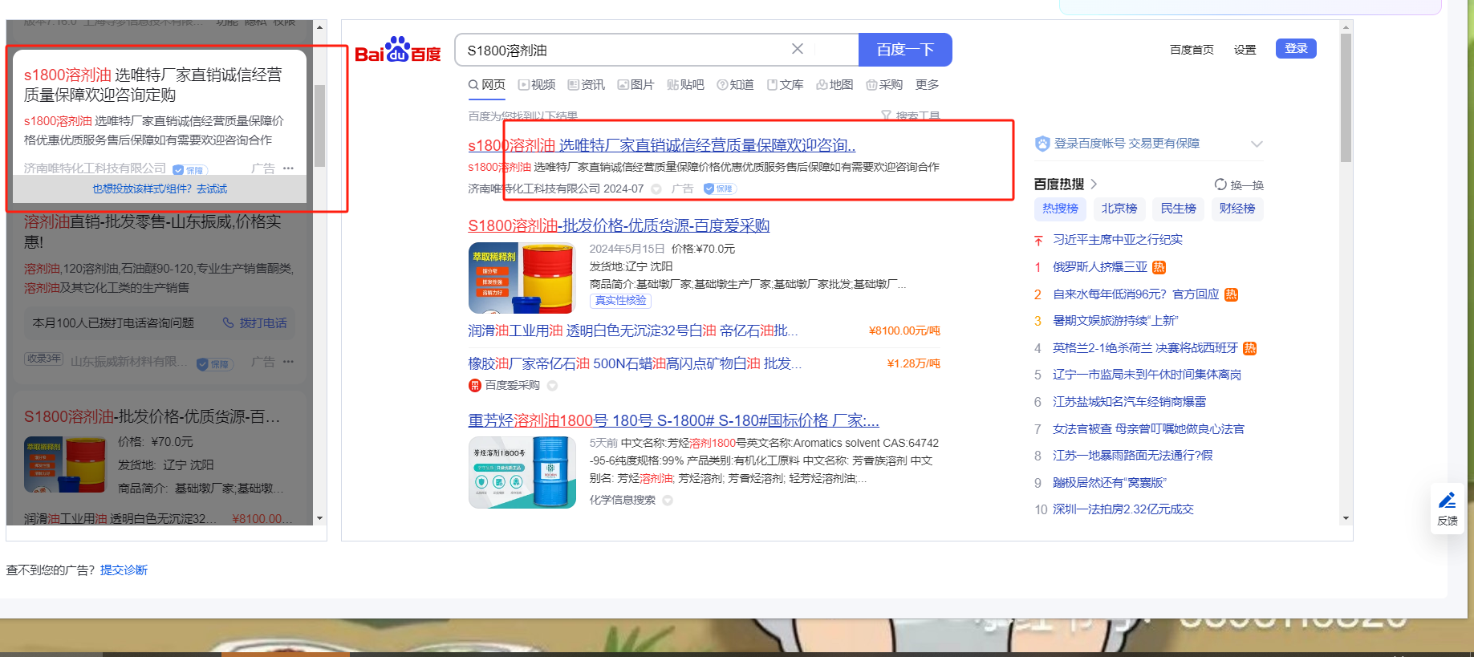Viewport: 1474px width, 657px height.
Task: Click the round icon next to 化学信息搜索
Action: 668,501
